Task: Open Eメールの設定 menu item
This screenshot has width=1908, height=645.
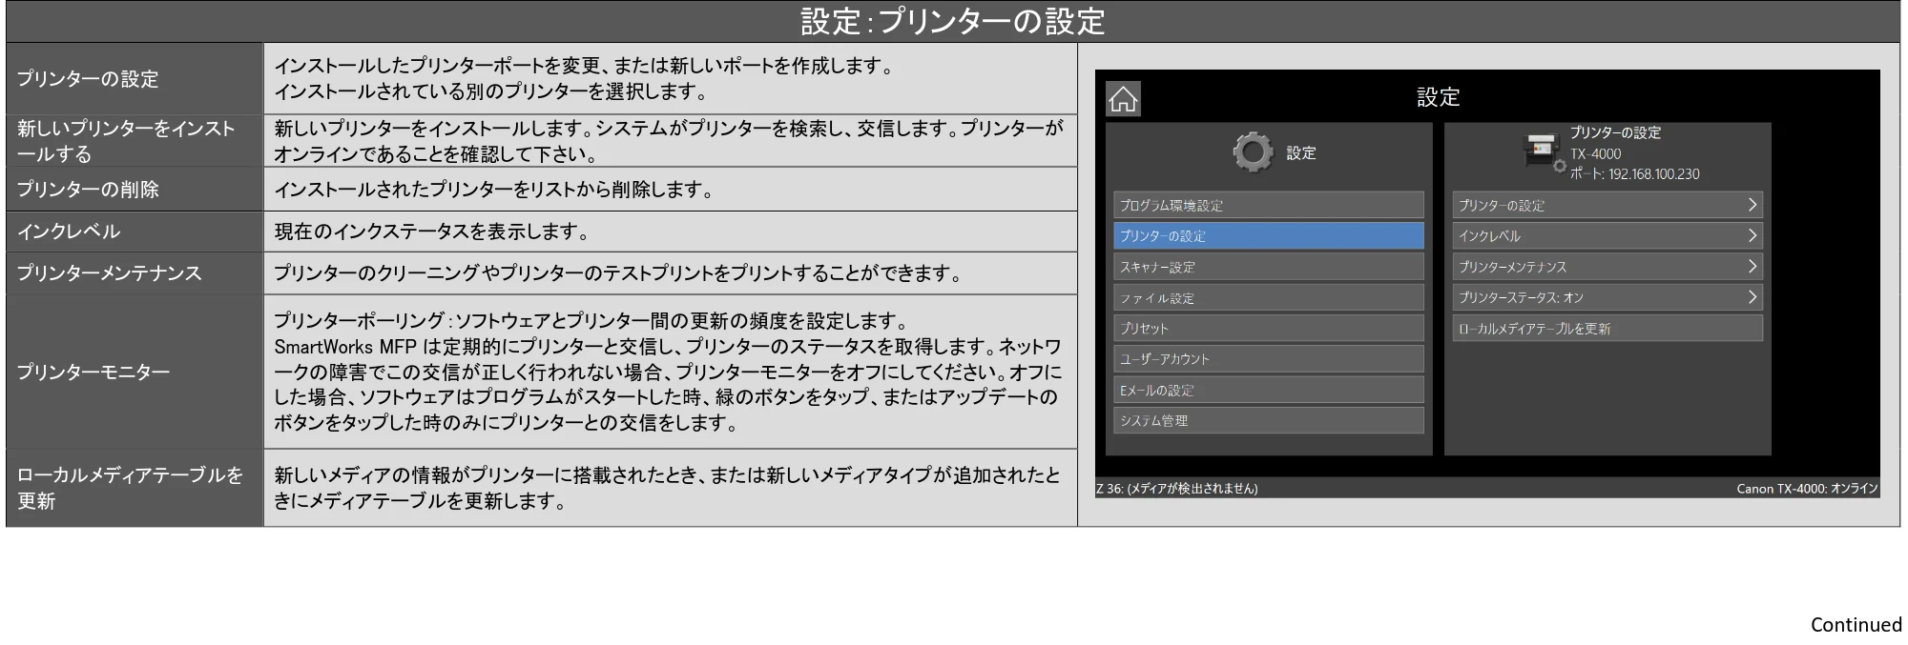Action: 1268,390
